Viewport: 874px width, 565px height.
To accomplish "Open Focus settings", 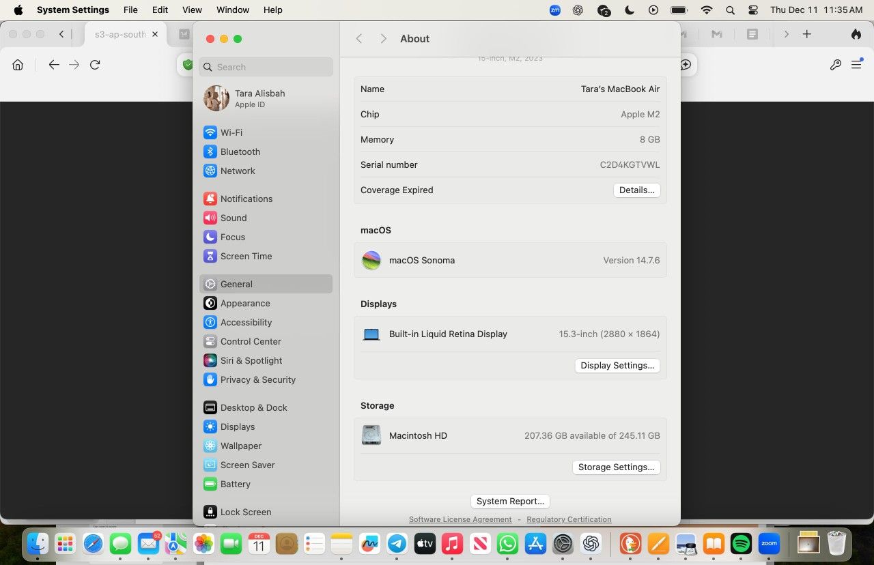I will (233, 237).
